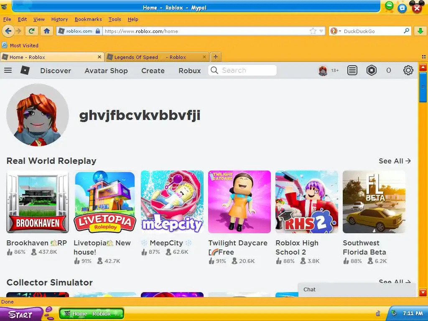Open the Livetopia Roleplay game thumbnail
The image size is (428, 321).
tap(105, 202)
